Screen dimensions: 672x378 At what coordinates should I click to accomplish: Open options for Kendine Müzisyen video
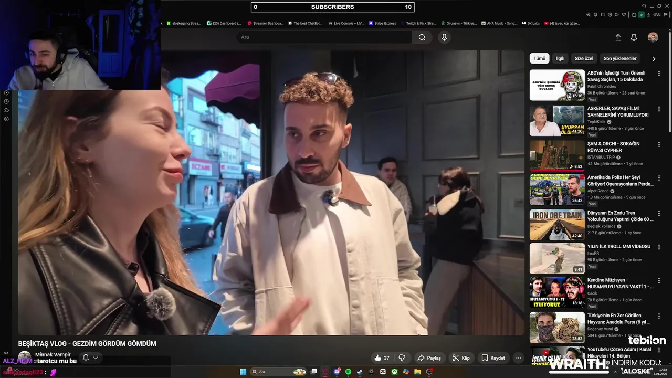click(659, 281)
